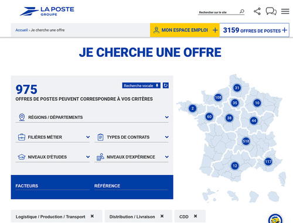Remove the Logistique / Production / Transport filter
Image resolution: width=293 pixels, height=223 pixels.
coord(92,216)
